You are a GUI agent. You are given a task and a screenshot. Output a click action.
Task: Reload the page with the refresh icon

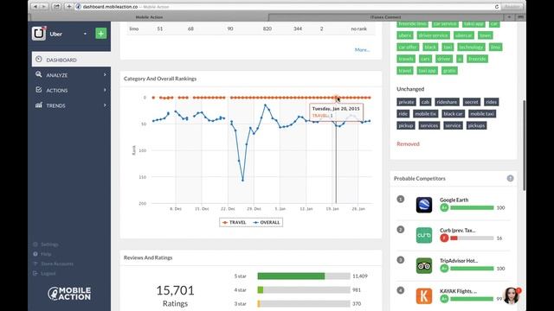coord(497,7)
